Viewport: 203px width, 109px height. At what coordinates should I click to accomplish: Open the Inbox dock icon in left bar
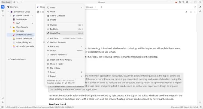[3, 16]
